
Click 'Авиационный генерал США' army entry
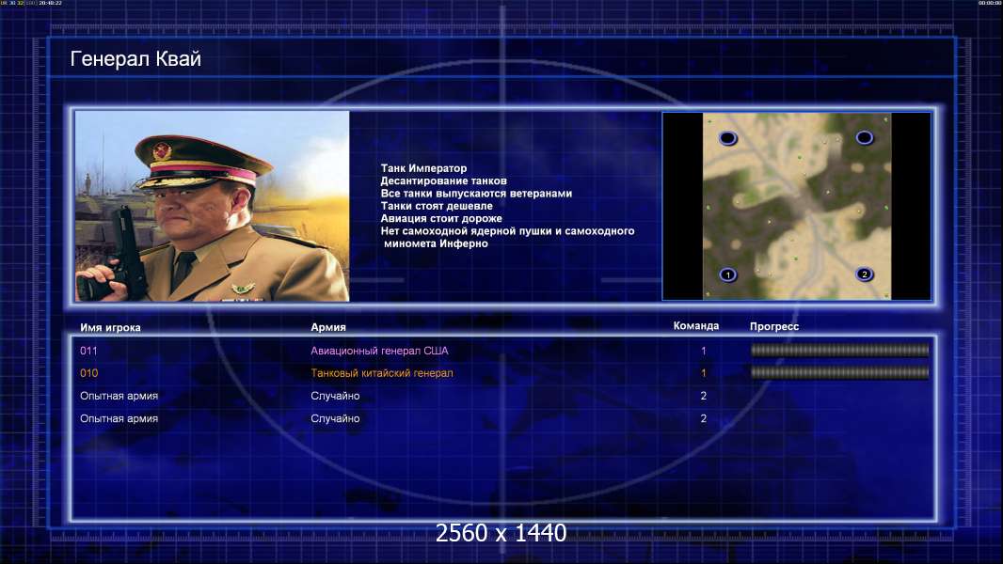(379, 351)
